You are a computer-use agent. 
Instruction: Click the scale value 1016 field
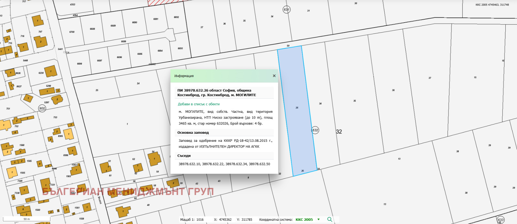pyautogui.click(x=200, y=219)
